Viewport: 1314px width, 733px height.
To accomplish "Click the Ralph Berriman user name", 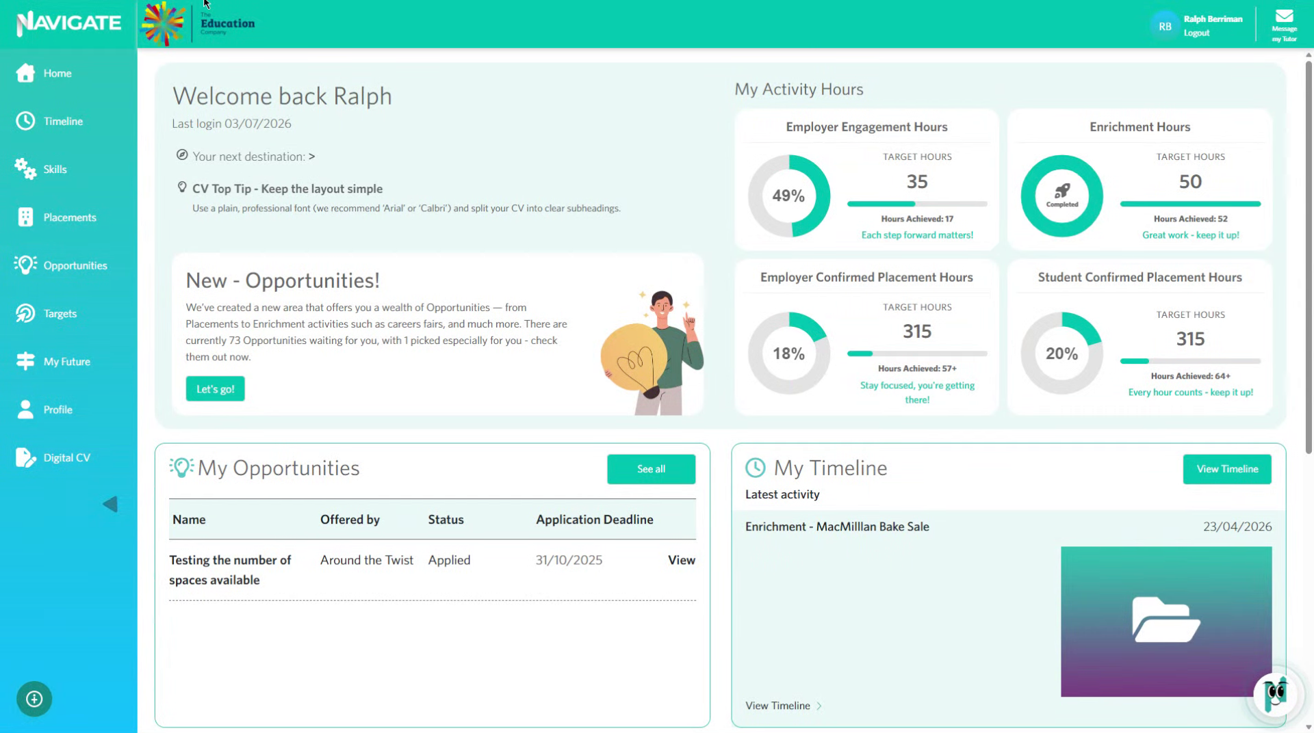I will click(x=1213, y=19).
